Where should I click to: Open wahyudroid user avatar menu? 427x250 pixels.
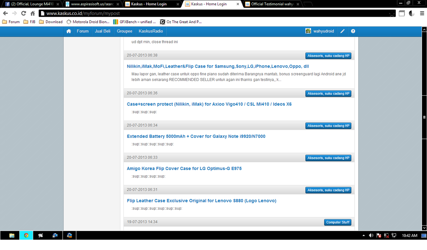pos(308,31)
